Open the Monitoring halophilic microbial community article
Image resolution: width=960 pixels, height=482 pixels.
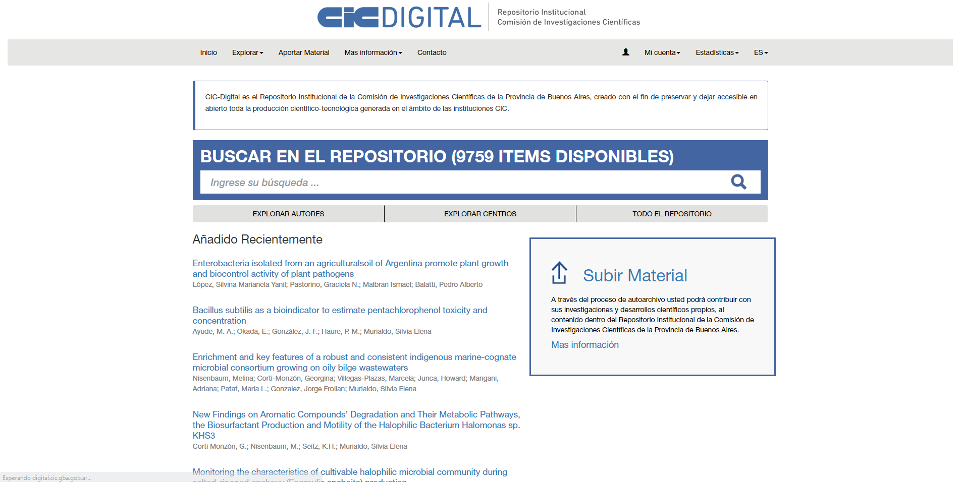[350, 476]
